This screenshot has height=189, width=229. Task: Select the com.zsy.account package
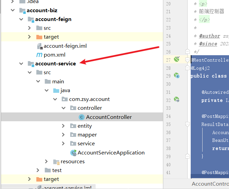(89, 99)
